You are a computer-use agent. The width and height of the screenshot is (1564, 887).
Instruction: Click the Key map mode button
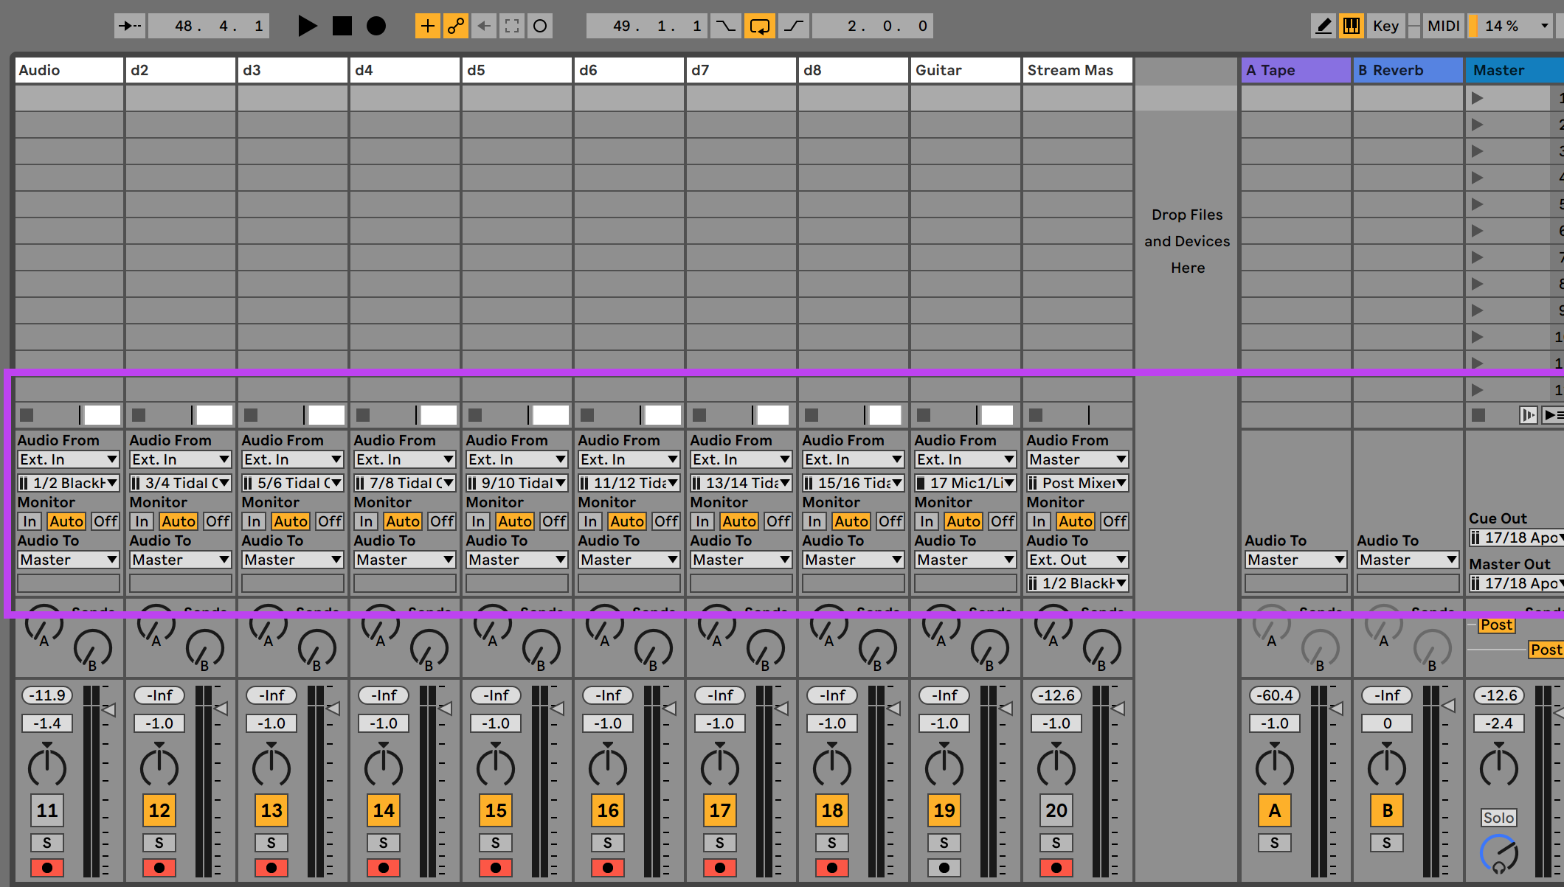click(x=1385, y=26)
